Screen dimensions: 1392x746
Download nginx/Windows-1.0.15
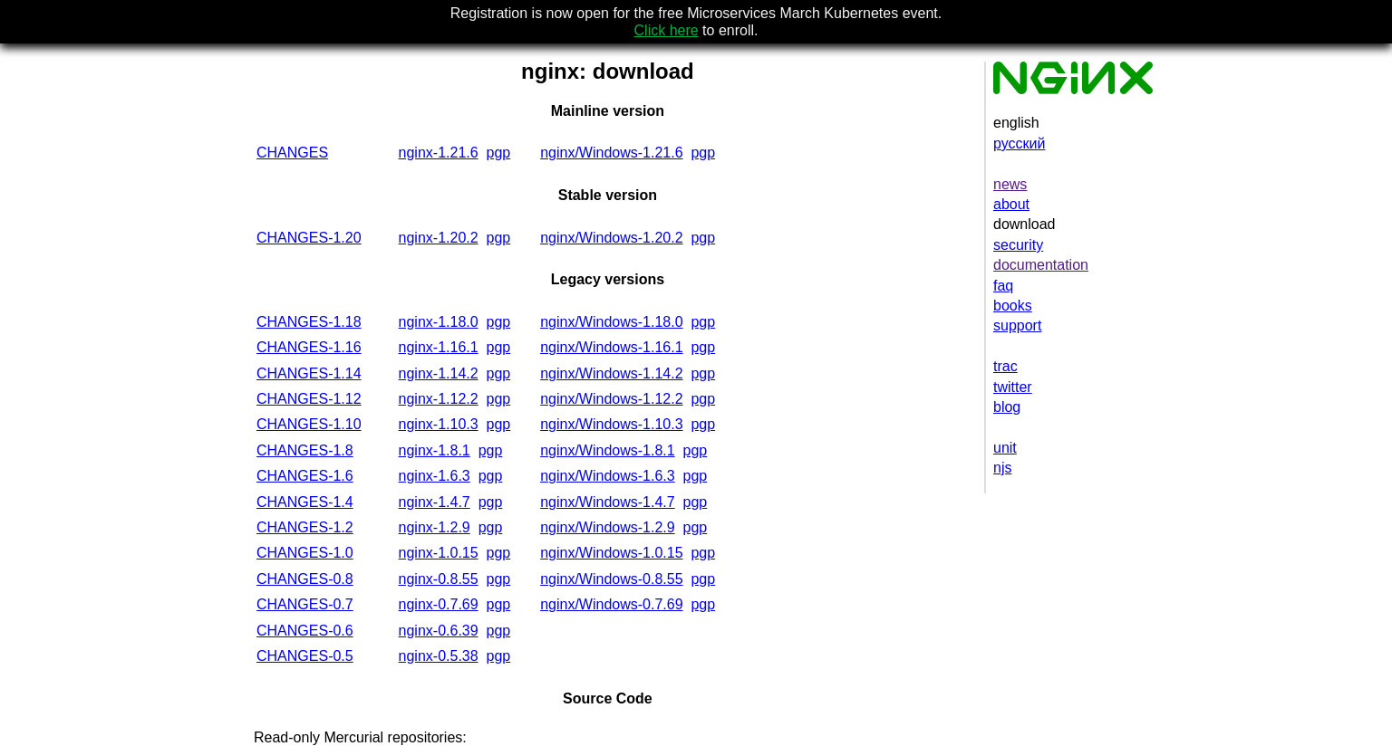click(x=612, y=553)
